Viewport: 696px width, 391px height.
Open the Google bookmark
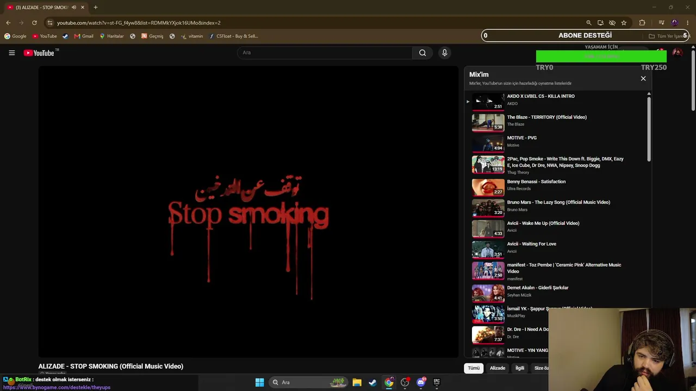15,36
